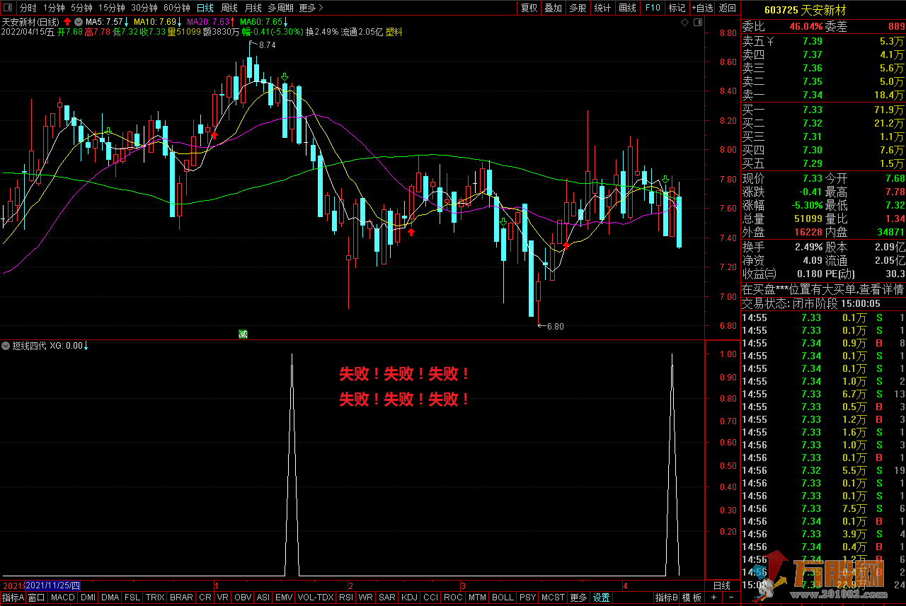Select the MACD indicator
Viewport: 906px width, 606px height.
pos(63,598)
